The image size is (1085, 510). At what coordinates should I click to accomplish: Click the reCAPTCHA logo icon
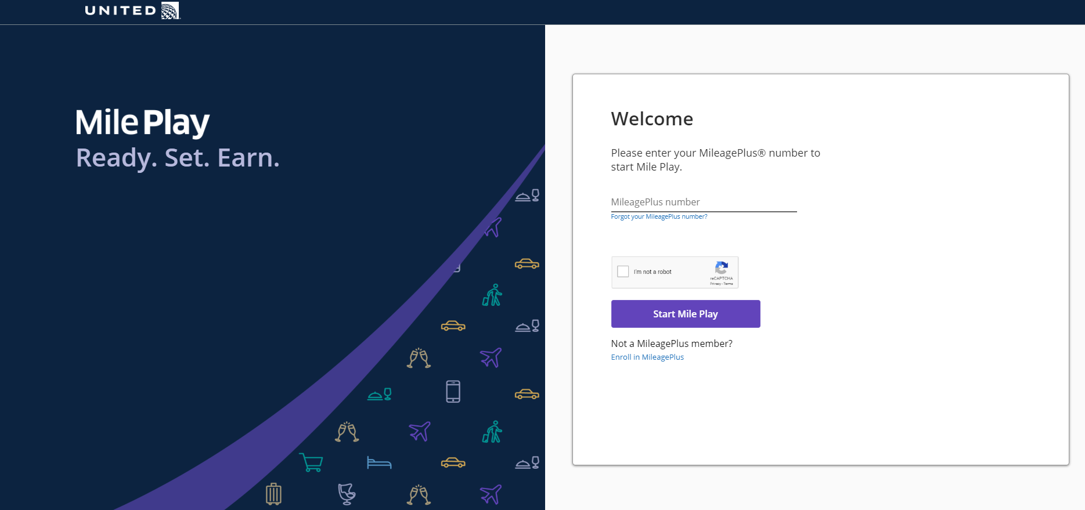tap(722, 267)
